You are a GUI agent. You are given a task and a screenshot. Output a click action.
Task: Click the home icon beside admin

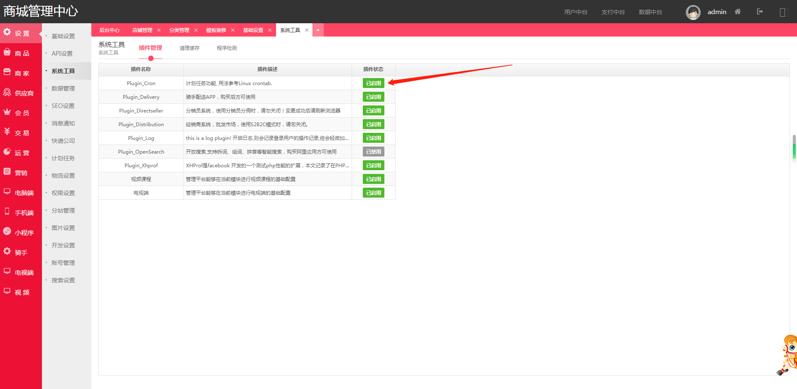pyautogui.click(x=738, y=12)
